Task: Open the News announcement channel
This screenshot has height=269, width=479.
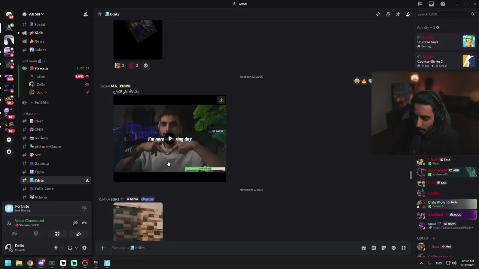Action: [x=55, y=41]
